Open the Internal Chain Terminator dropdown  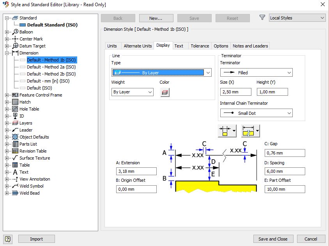[x=256, y=113]
